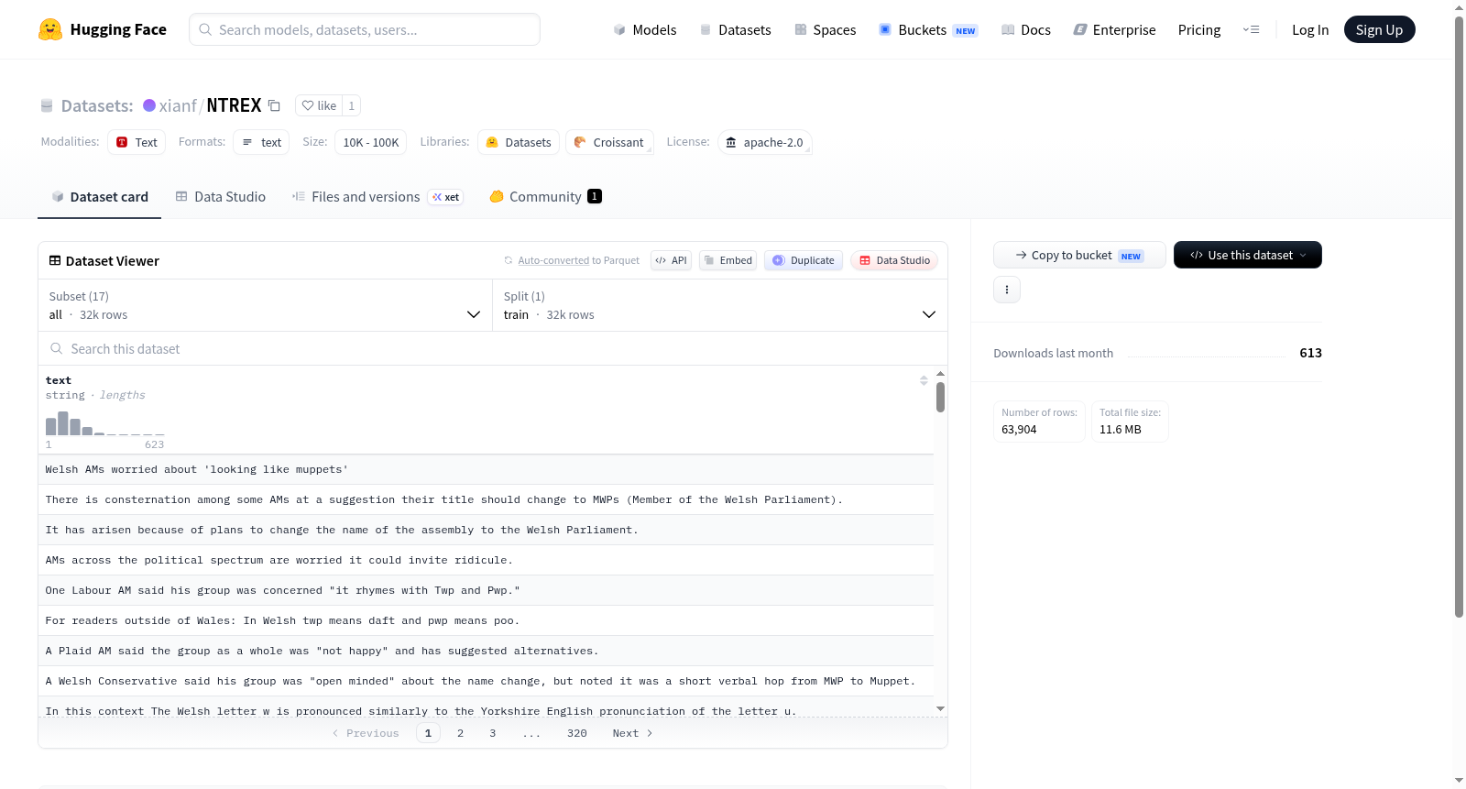Open the Files and versions tab
Viewport: 1466px width, 789px height.
coord(377,196)
